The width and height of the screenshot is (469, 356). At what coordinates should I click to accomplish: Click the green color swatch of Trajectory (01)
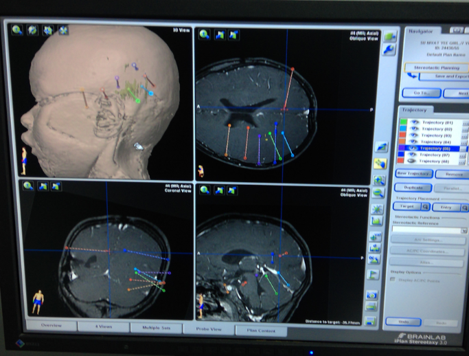pos(402,122)
